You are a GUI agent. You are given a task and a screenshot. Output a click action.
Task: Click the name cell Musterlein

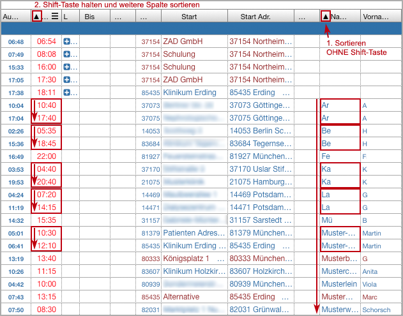pos(338,284)
